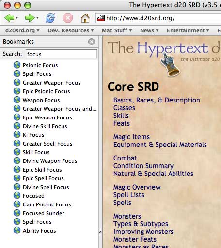This screenshot has height=248, width=221.
Task: Open the Classes link
Action: click(124, 108)
